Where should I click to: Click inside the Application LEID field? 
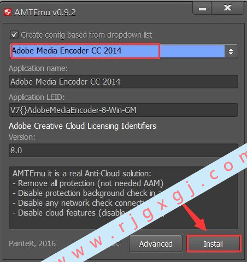(123, 110)
